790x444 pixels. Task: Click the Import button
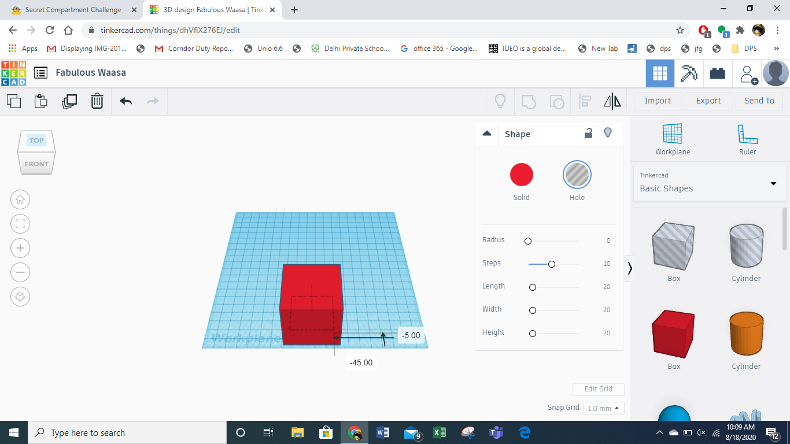click(x=658, y=101)
